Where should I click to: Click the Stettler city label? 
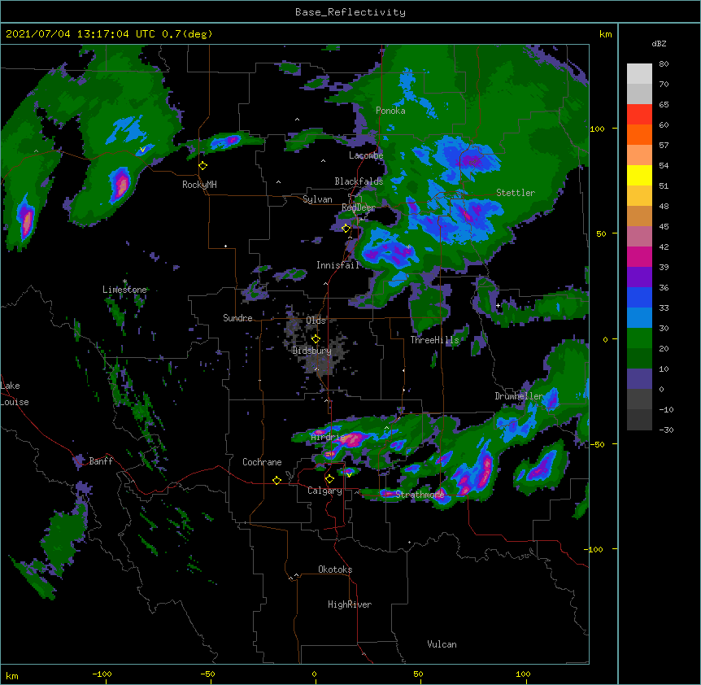coord(516,193)
